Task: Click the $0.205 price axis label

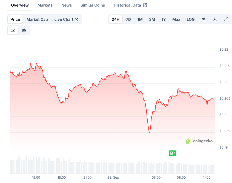Action: (225, 98)
